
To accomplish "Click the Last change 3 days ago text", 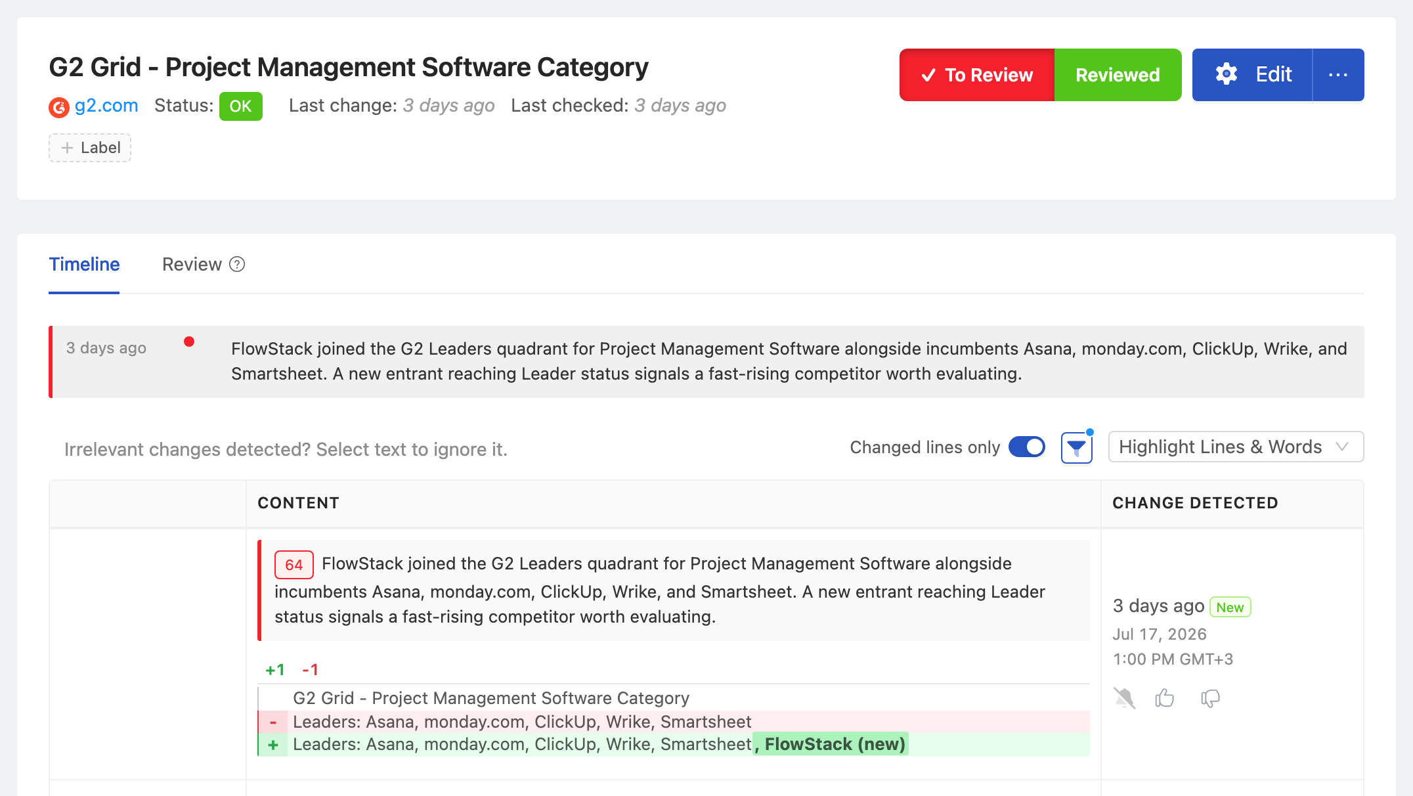I will [391, 106].
